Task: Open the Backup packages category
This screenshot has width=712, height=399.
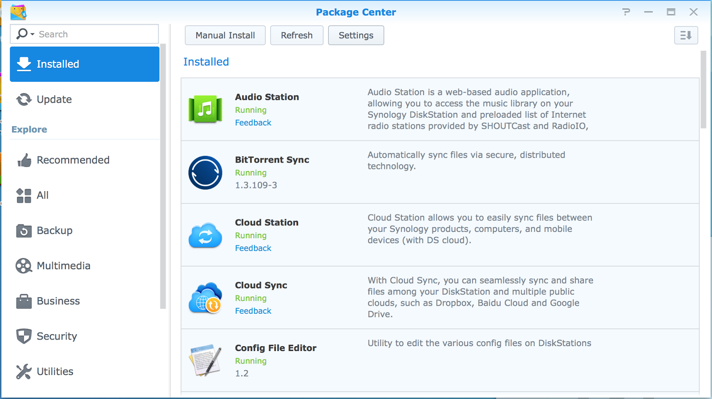Action: coord(85,230)
